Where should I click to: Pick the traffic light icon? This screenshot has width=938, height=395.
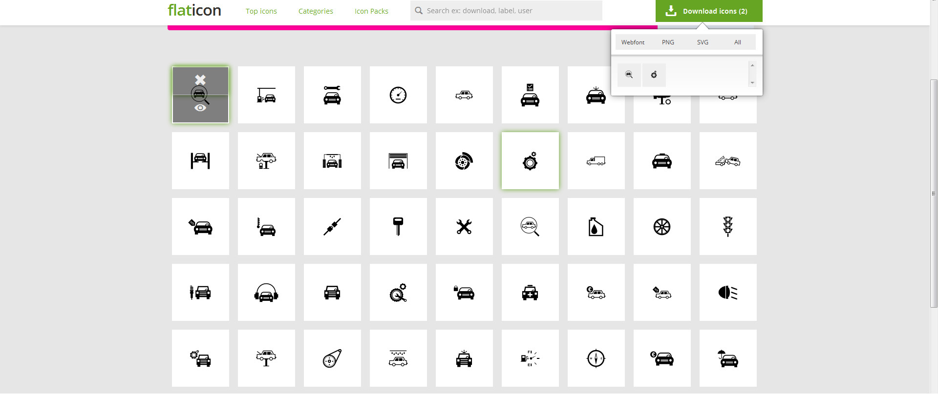pyautogui.click(x=727, y=227)
